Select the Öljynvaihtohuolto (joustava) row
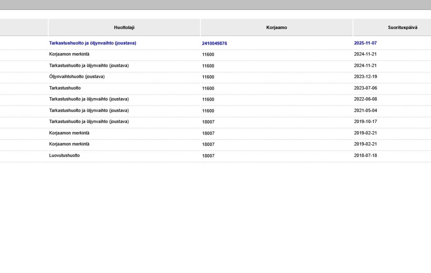The image size is (431, 273). [77, 77]
